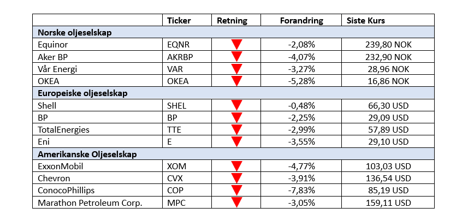Select the Amerikanske Oljeselskap section header
The width and height of the screenshot is (468, 214).
click(233, 154)
